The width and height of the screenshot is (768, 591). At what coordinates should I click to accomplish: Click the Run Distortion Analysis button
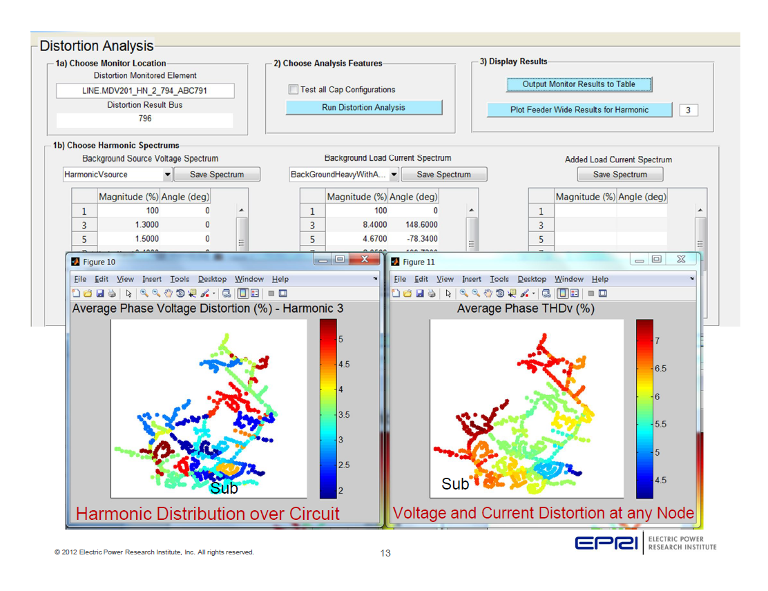(x=364, y=107)
